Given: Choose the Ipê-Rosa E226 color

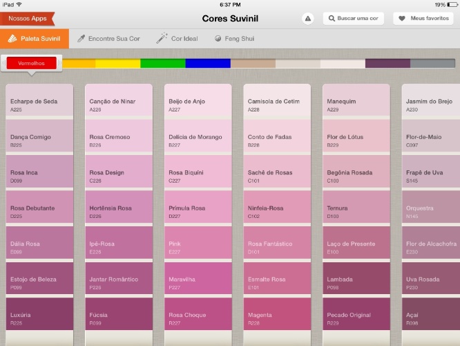Looking at the screenshot, I should (119, 242).
